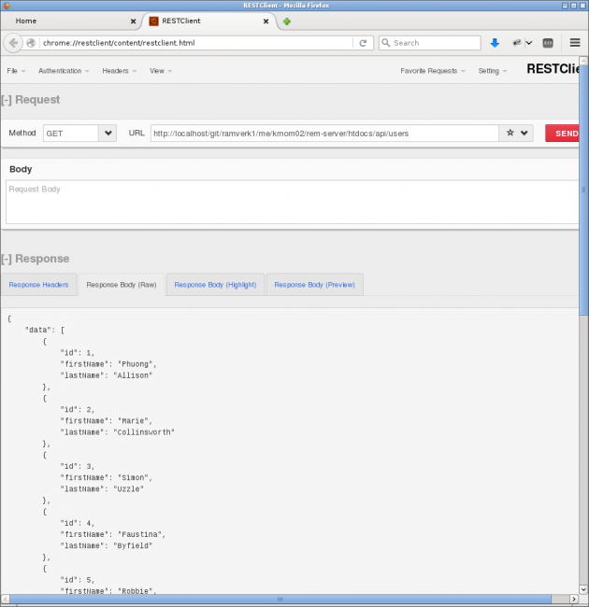This screenshot has width=589, height=607.
Task: Click the Request Body text area
Action: [x=293, y=202]
